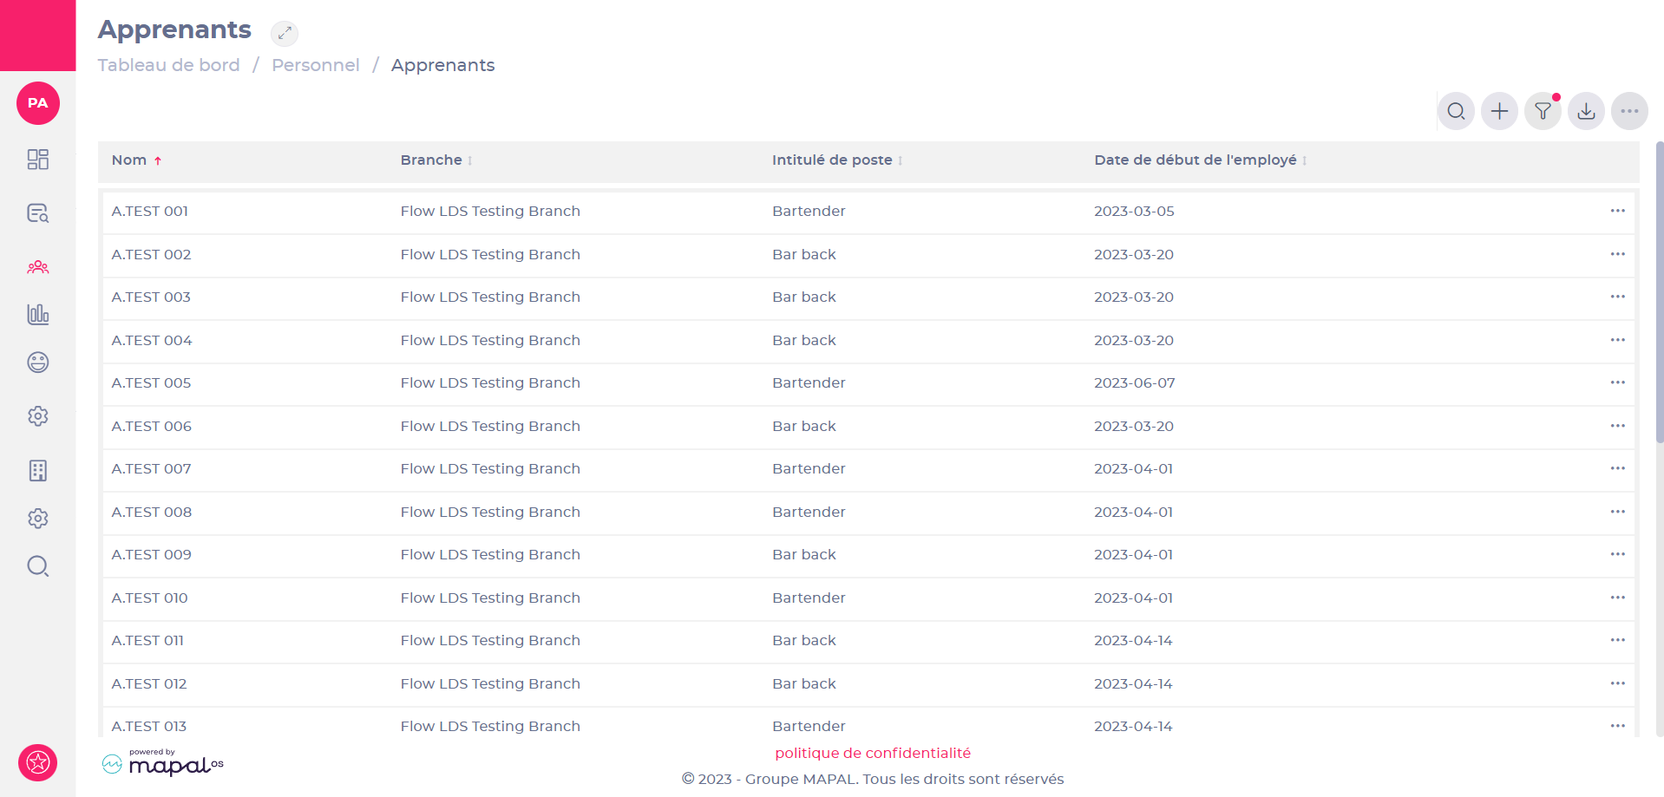This screenshot has height=797, width=1664.
Task: Add a new learner with the plus icon
Action: [x=1499, y=111]
